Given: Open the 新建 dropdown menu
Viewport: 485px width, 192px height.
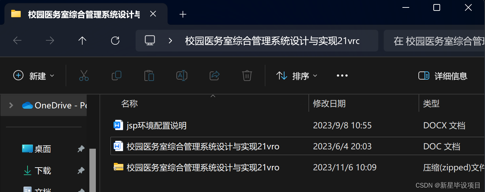Looking at the screenshot, I should (x=34, y=76).
